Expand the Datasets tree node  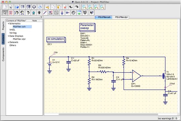(8, 42)
